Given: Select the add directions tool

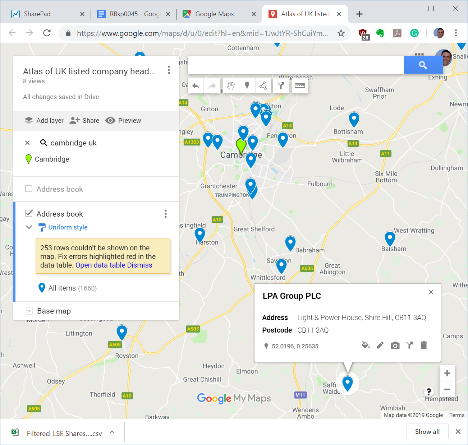Looking at the screenshot, I should [x=281, y=86].
